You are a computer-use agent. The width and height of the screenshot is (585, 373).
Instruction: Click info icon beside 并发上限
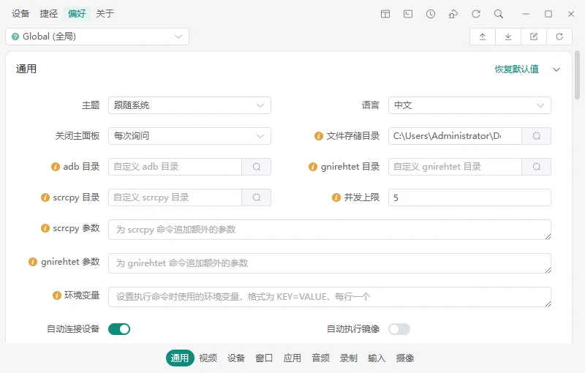pos(336,197)
